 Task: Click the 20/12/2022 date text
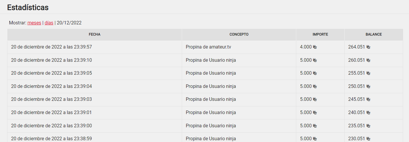tap(69, 23)
